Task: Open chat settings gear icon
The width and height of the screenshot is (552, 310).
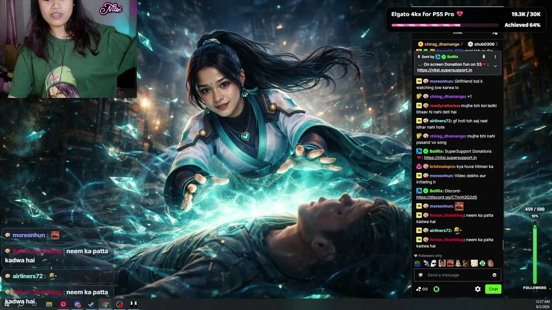Action: pyautogui.click(x=478, y=289)
